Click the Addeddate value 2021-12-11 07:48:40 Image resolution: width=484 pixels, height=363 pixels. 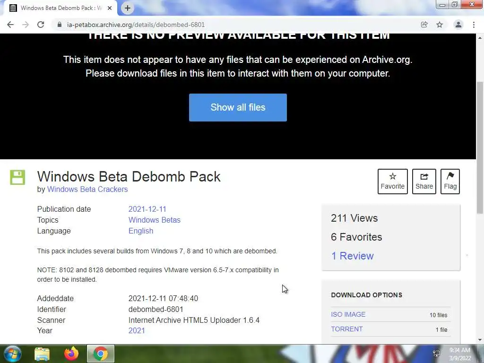pyautogui.click(x=163, y=299)
